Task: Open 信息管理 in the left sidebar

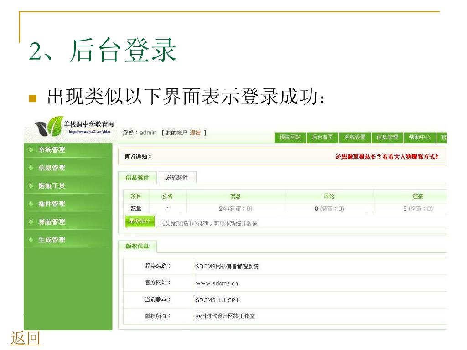Action: (x=52, y=168)
